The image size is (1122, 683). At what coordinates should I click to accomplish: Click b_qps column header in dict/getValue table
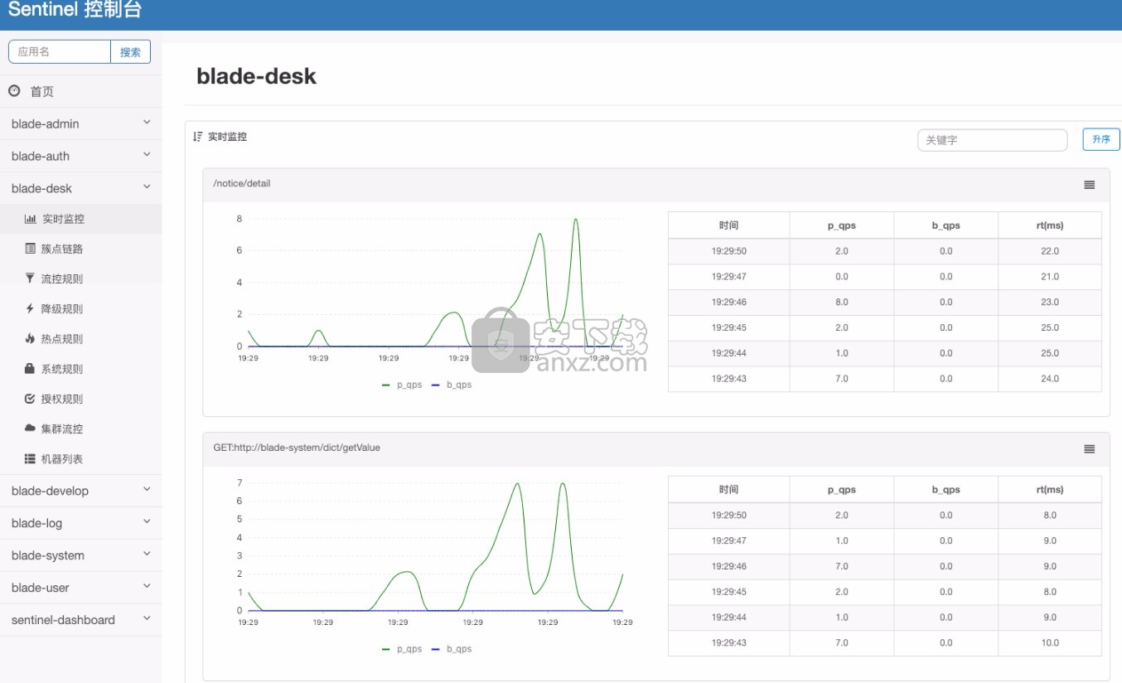click(x=946, y=490)
